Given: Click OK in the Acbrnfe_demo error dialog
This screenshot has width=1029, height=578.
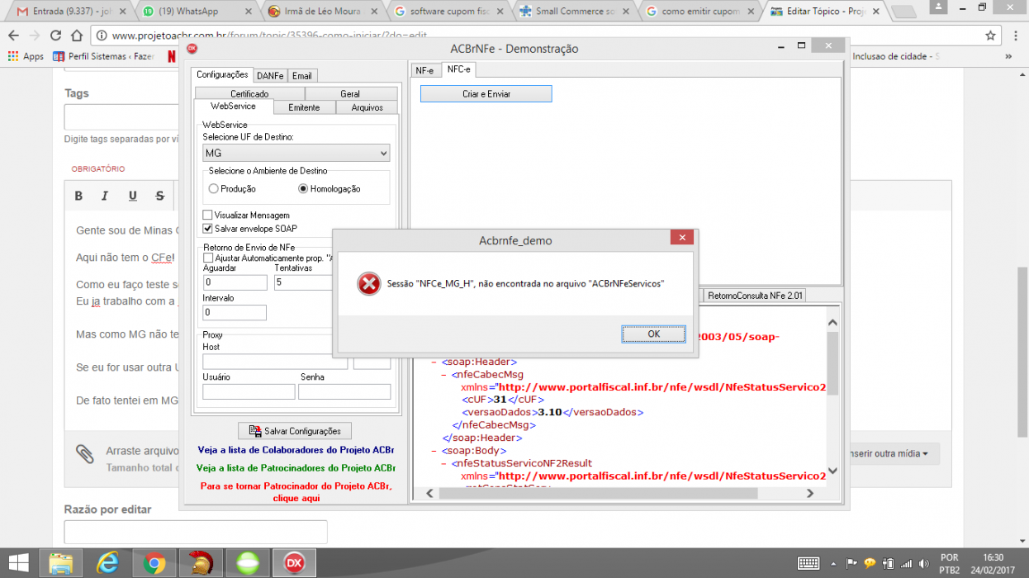Looking at the screenshot, I should coord(653,334).
